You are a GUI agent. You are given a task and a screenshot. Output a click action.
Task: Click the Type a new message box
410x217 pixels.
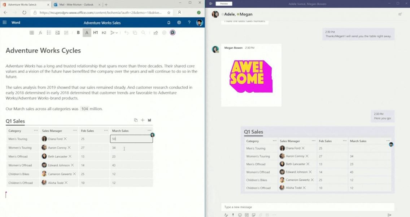(307, 207)
